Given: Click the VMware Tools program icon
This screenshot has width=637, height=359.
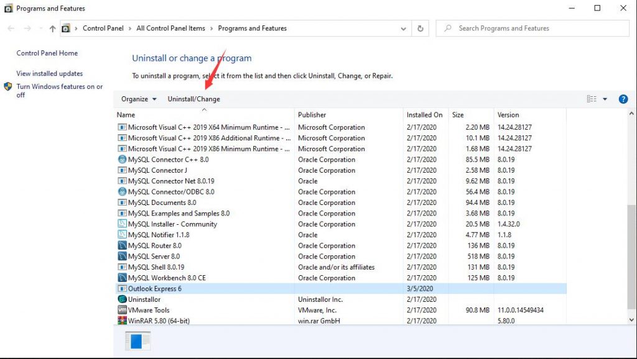Looking at the screenshot, I should tap(122, 310).
